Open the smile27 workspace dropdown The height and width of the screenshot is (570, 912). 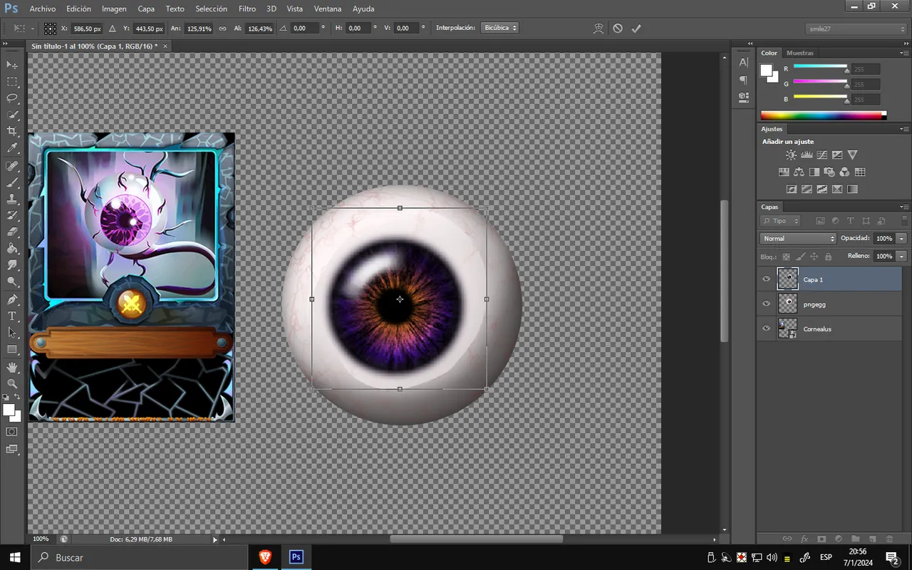pyautogui.click(x=856, y=28)
